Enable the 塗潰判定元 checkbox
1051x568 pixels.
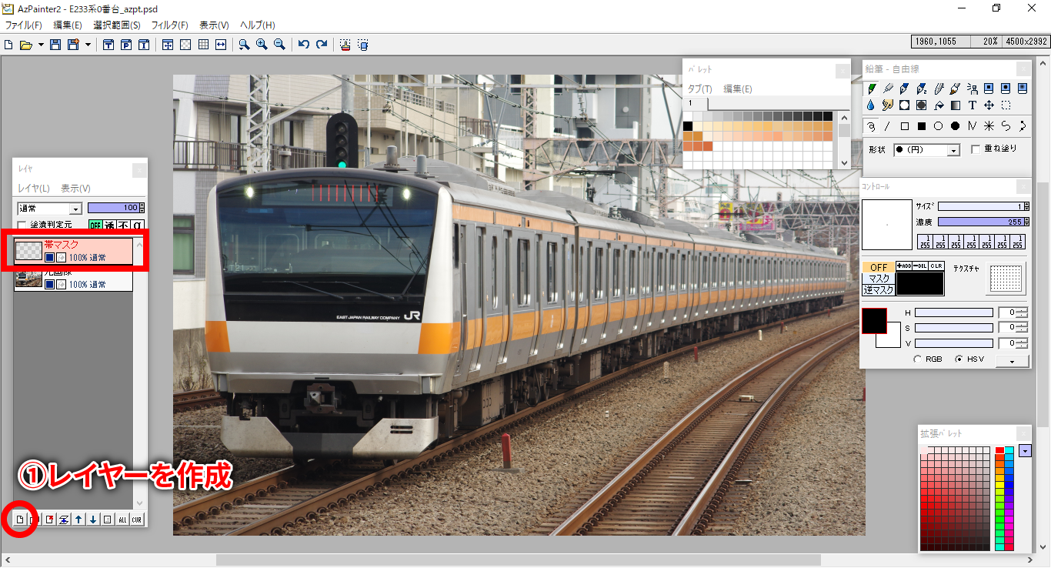point(22,225)
